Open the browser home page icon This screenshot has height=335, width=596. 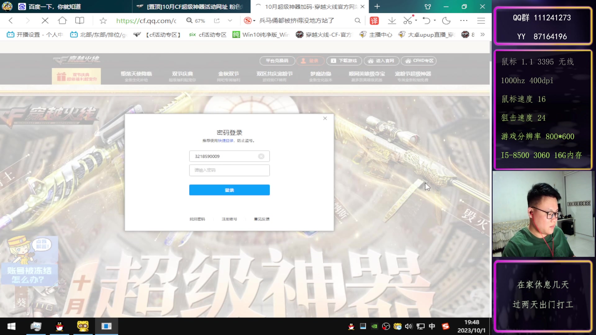(x=62, y=21)
